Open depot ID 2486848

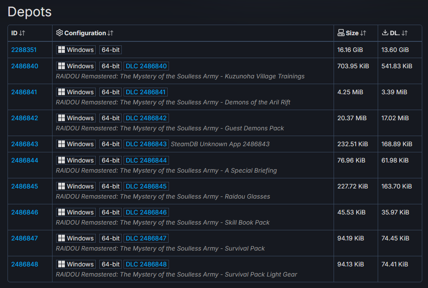pyautogui.click(x=25, y=264)
